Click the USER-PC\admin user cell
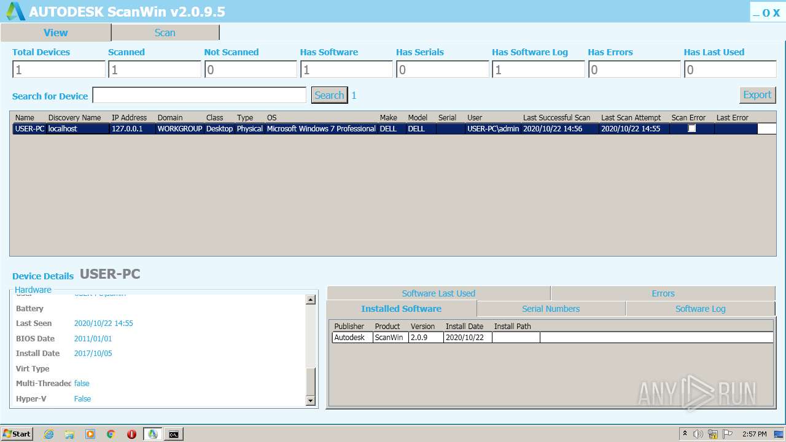This screenshot has width=786, height=442. tap(493, 128)
